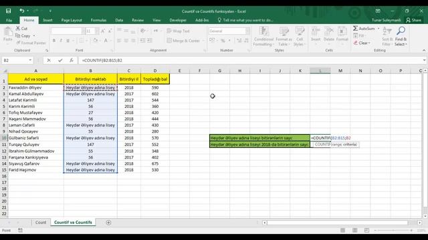Image resolution: width=428 pixels, height=240 pixels.
Task: Click the Insert cells icon
Action: point(316,31)
